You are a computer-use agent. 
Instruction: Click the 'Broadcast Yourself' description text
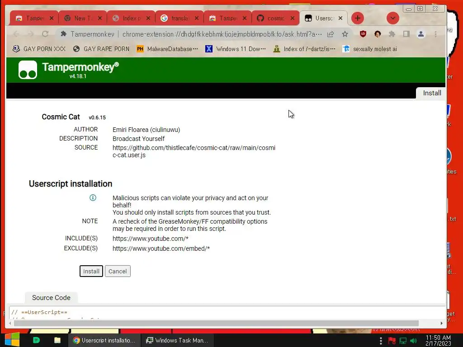coord(138,139)
